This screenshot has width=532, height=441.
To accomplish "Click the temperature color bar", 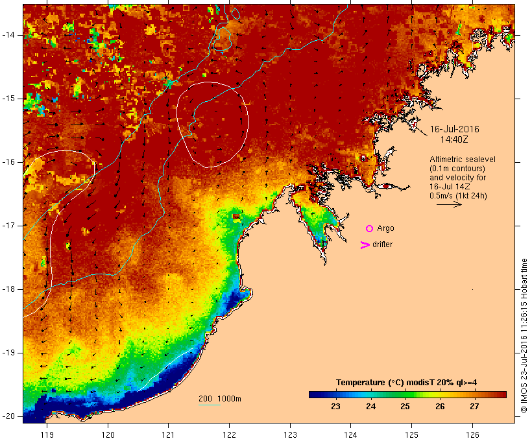I will pos(407,394).
